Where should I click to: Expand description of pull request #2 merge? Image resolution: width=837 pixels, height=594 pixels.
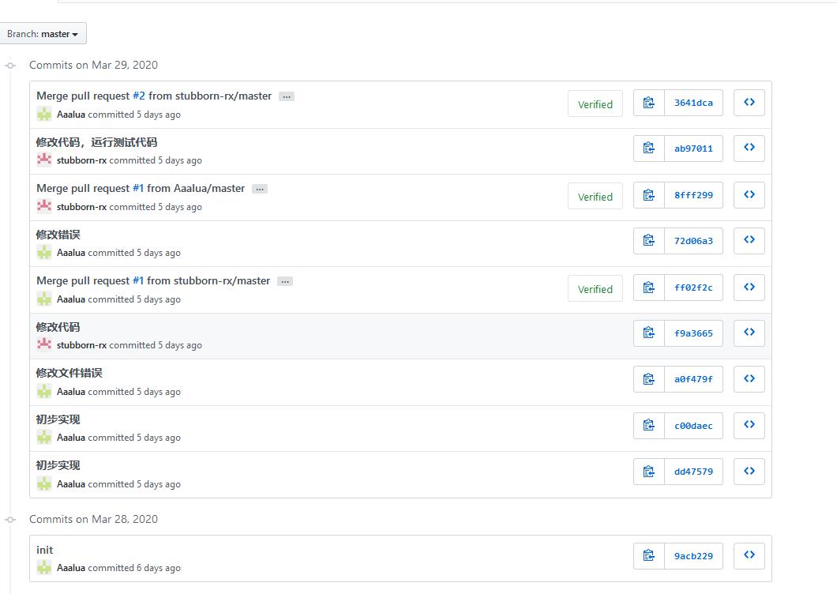click(x=286, y=96)
